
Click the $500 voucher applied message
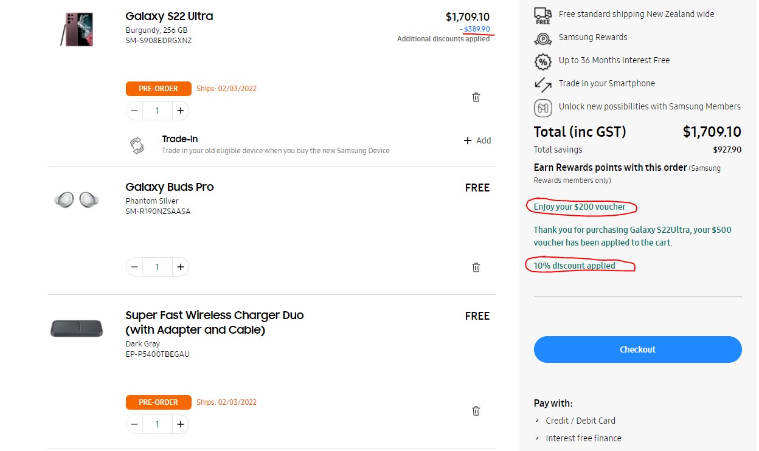click(632, 236)
